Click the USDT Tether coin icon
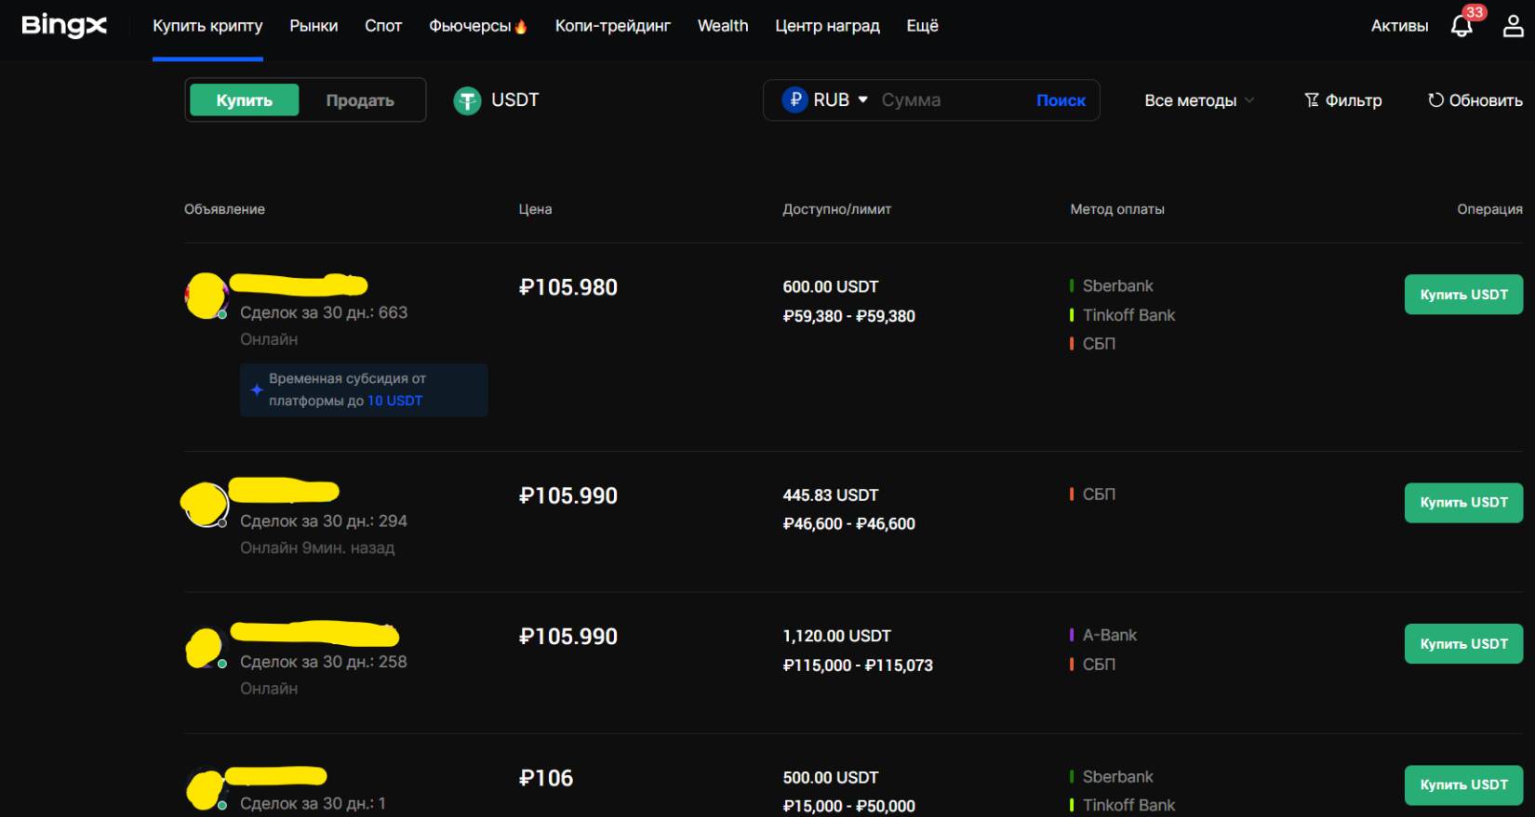The height and width of the screenshot is (817, 1535). (467, 100)
